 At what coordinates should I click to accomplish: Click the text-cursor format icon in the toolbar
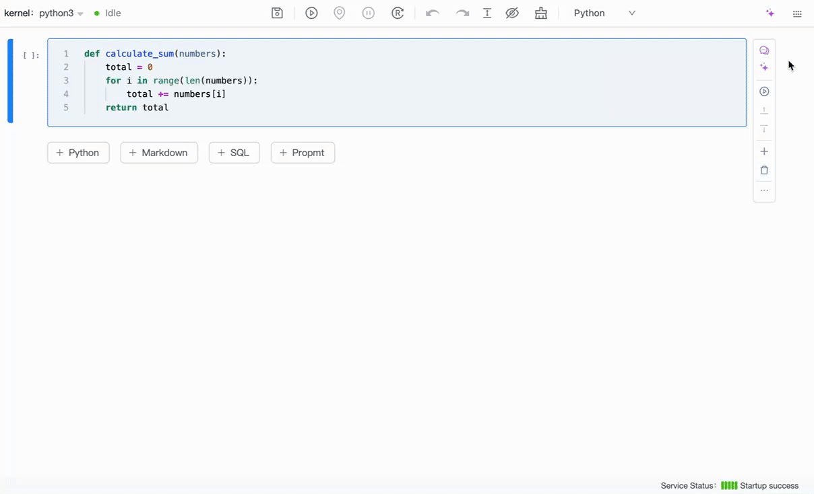click(487, 13)
